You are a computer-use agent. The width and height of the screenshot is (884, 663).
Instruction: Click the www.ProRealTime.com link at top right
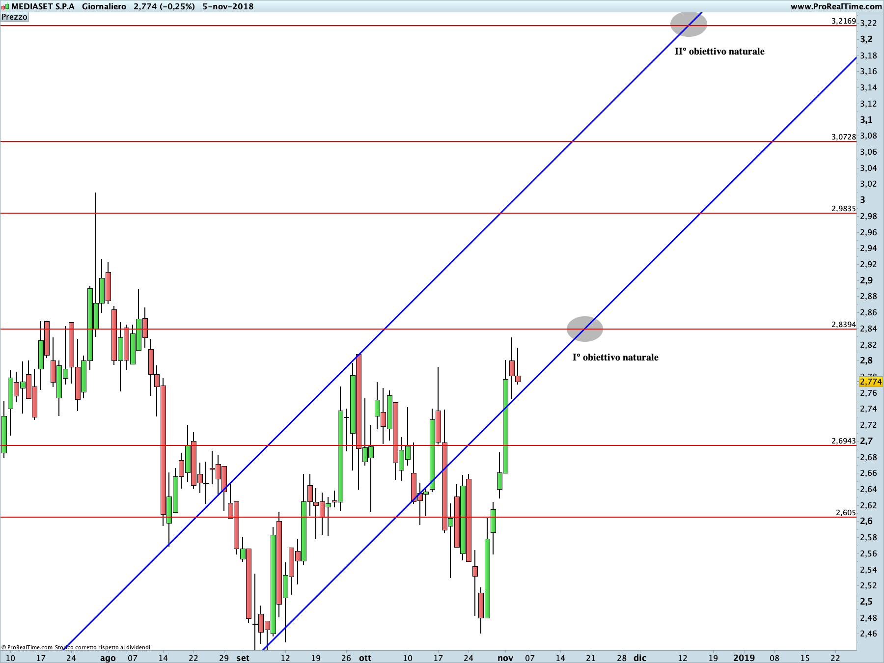pyautogui.click(x=836, y=6)
